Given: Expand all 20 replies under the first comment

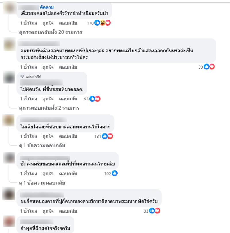Looking at the screenshot, I should [x=51, y=32].
